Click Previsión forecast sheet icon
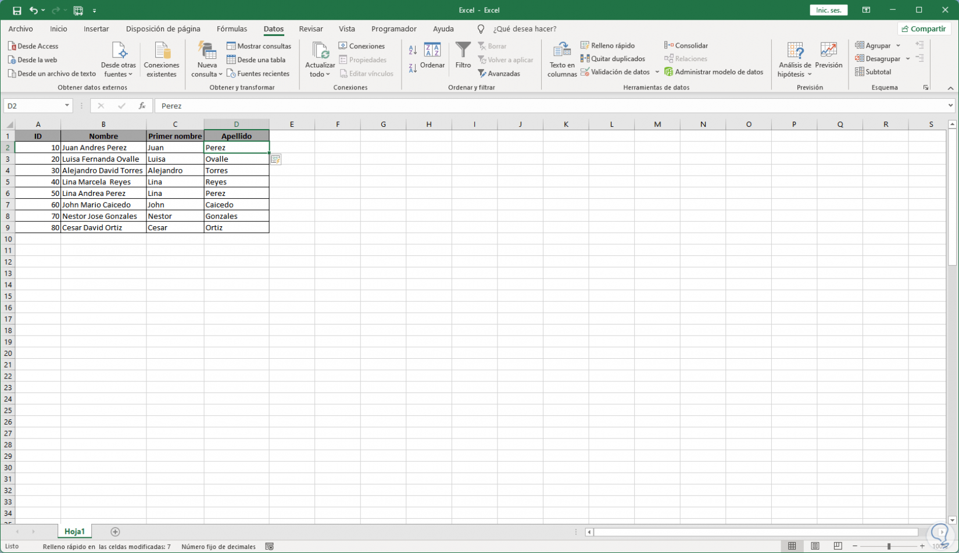Image resolution: width=959 pixels, height=553 pixels. tap(829, 56)
